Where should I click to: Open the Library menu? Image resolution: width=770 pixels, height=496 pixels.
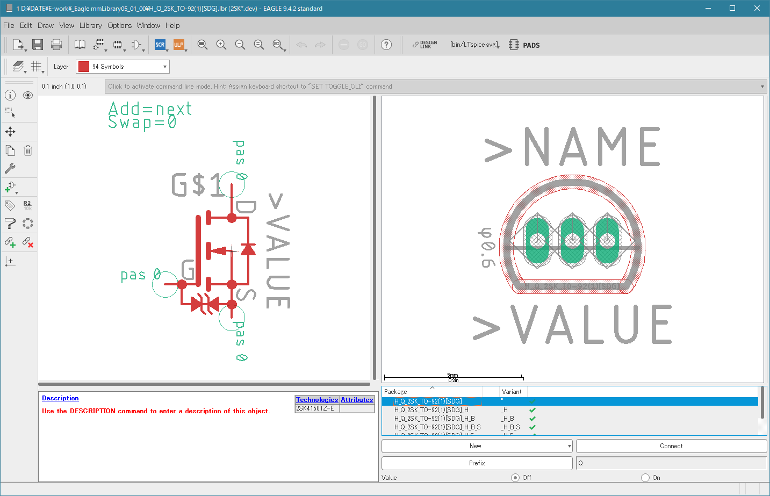[90, 25]
